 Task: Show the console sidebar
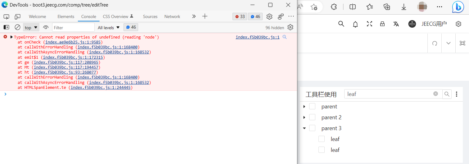(6, 27)
